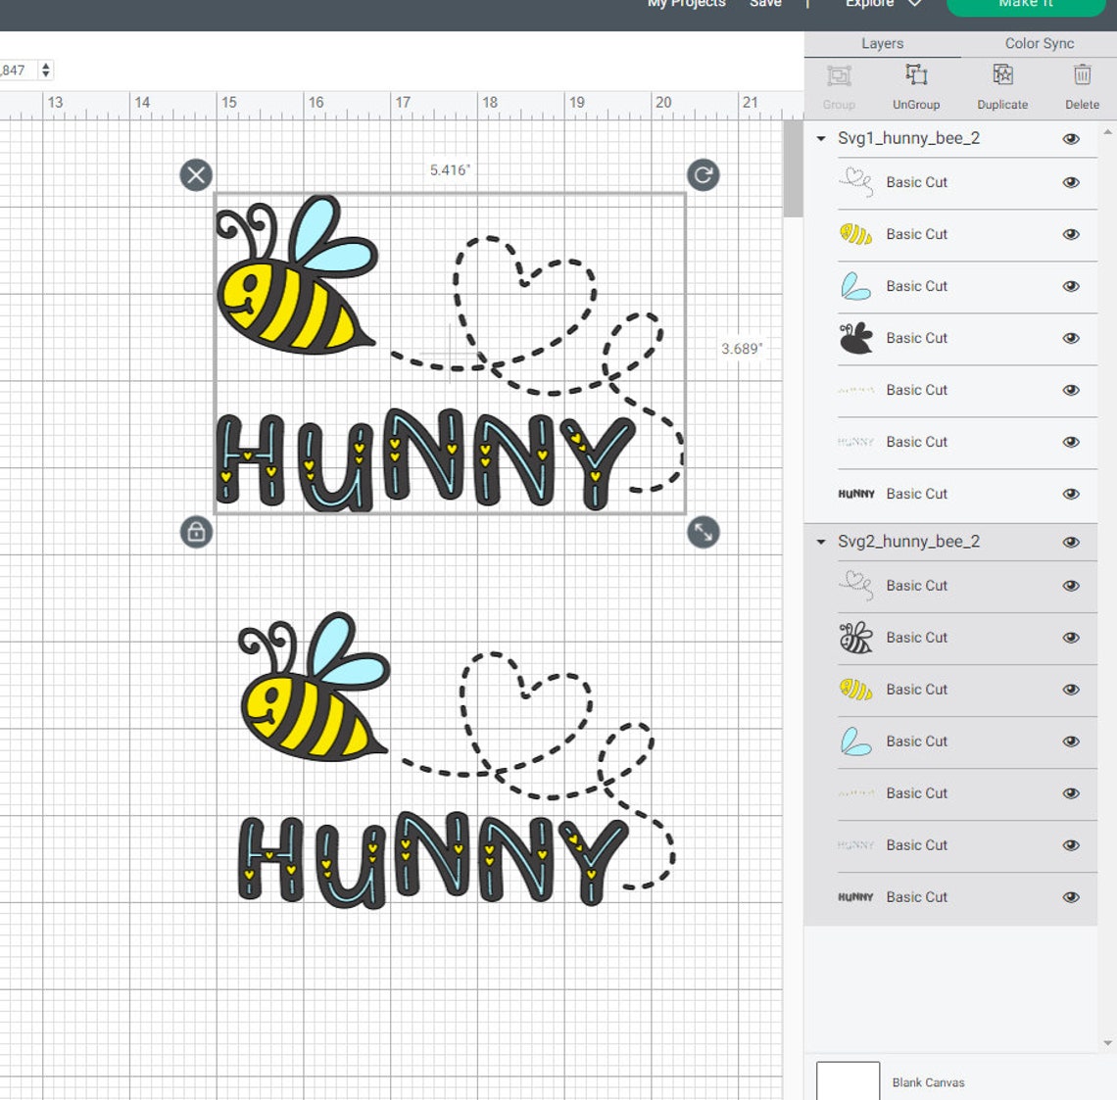Toggle visibility of the bold HUNNY text layer
Screen dimensions: 1117x1100
coord(1071,494)
